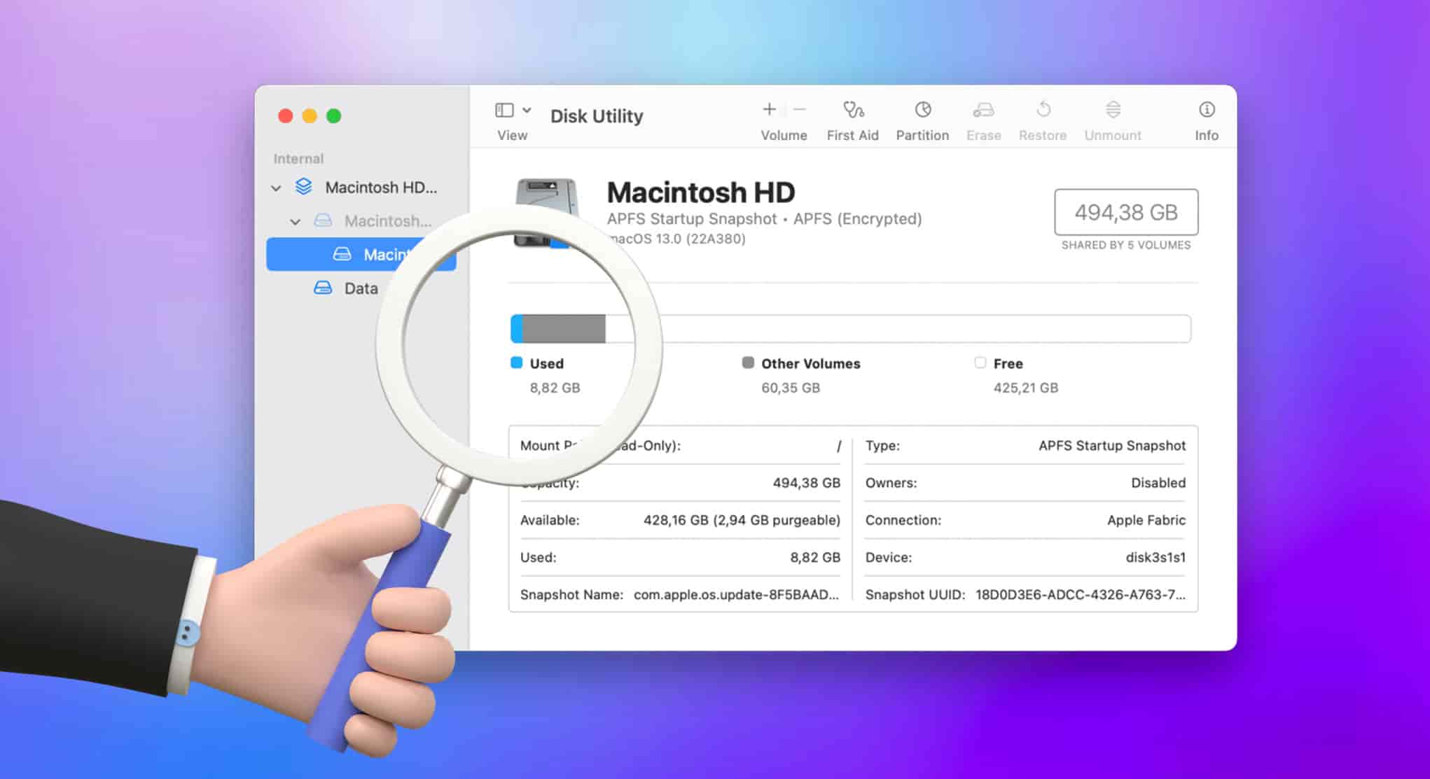Click the View toolbar label
The height and width of the screenshot is (779, 1430).
512,135
